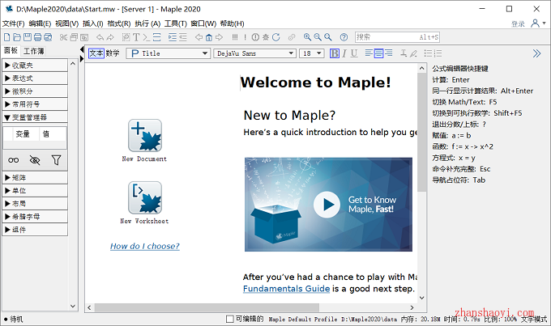This screenshot has width=551, height=326.
Task: Undo the last action with the left curved arrow
Action: [x=100, y=37]
